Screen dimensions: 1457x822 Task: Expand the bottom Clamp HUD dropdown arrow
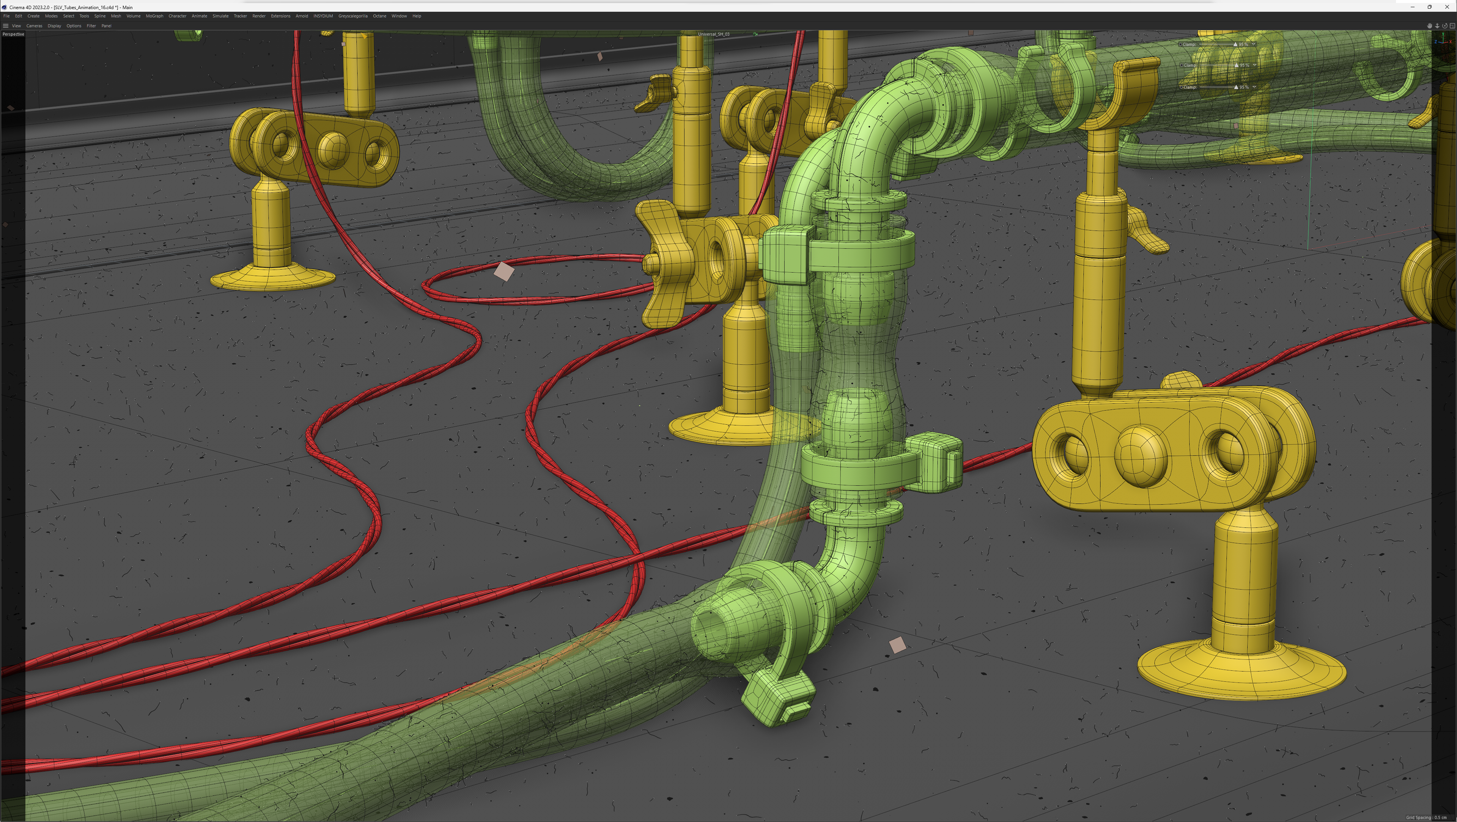[x=1254, y=87]
